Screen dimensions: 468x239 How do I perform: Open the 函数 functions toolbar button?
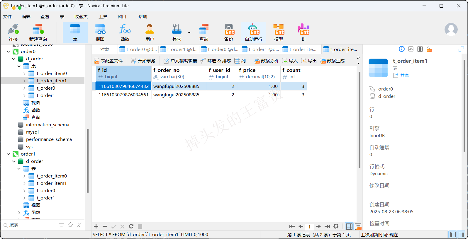pyautogui.click(x=125, y=33)
